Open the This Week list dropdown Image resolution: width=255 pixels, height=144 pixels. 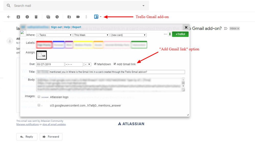coord(91,35)
